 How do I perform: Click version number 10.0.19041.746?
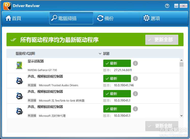tap(124, 85)
